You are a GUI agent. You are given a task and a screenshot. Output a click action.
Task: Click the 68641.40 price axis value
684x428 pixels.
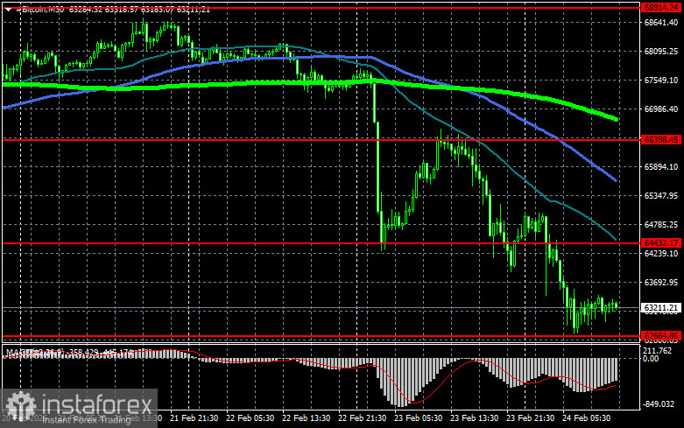tap(661, 22)
